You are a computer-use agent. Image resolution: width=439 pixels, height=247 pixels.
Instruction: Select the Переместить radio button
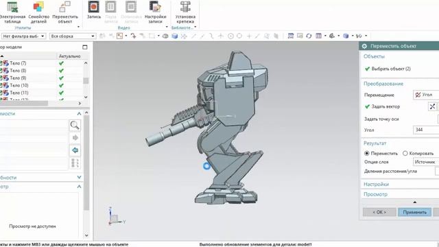coord(366,153)
